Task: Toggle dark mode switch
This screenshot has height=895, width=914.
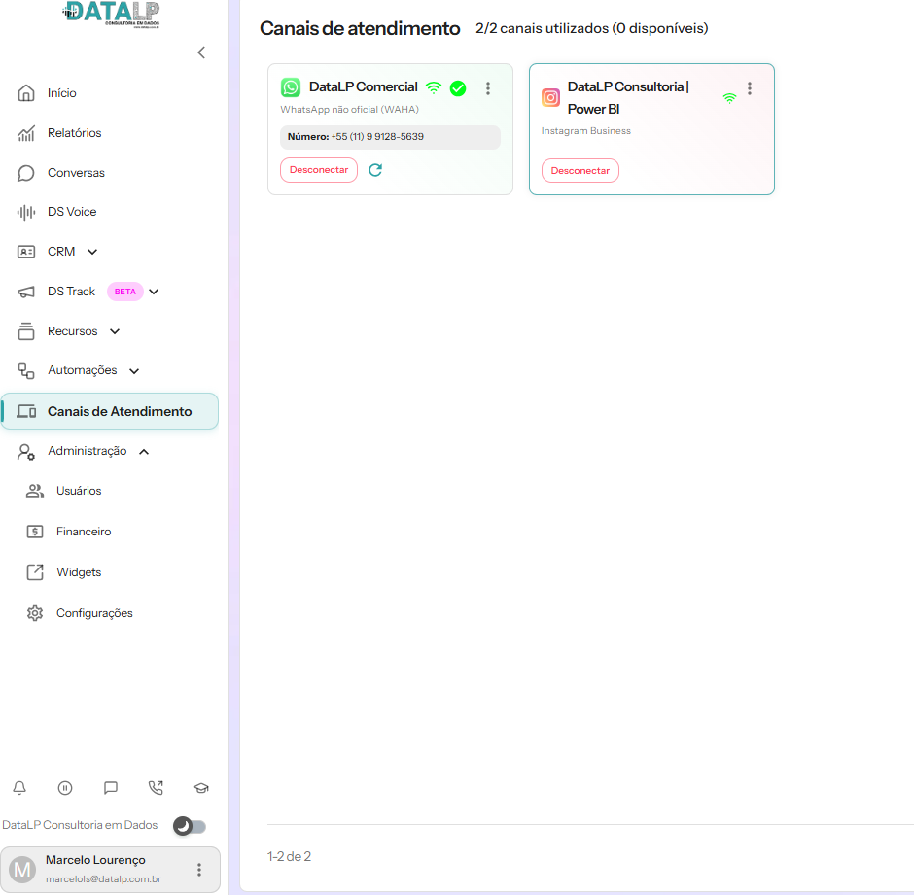Action: coord(190,826)
